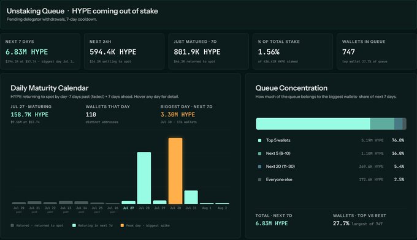Click the '801.9K HYPE' Just Matured value

[x=197, y=52]
